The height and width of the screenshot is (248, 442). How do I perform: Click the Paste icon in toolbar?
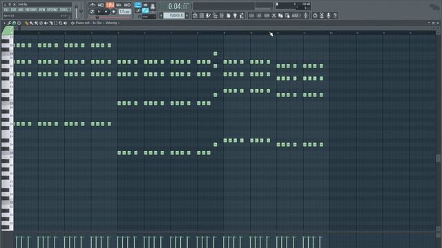287,15
